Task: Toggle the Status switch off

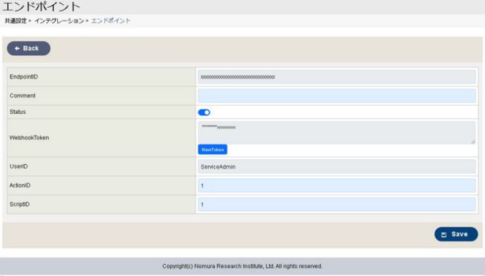Action: point(204,112)
